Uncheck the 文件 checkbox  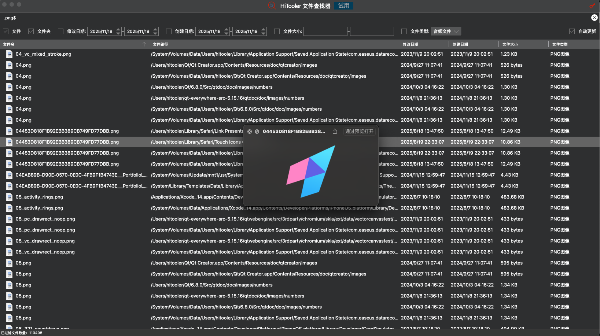pos(6,32)
